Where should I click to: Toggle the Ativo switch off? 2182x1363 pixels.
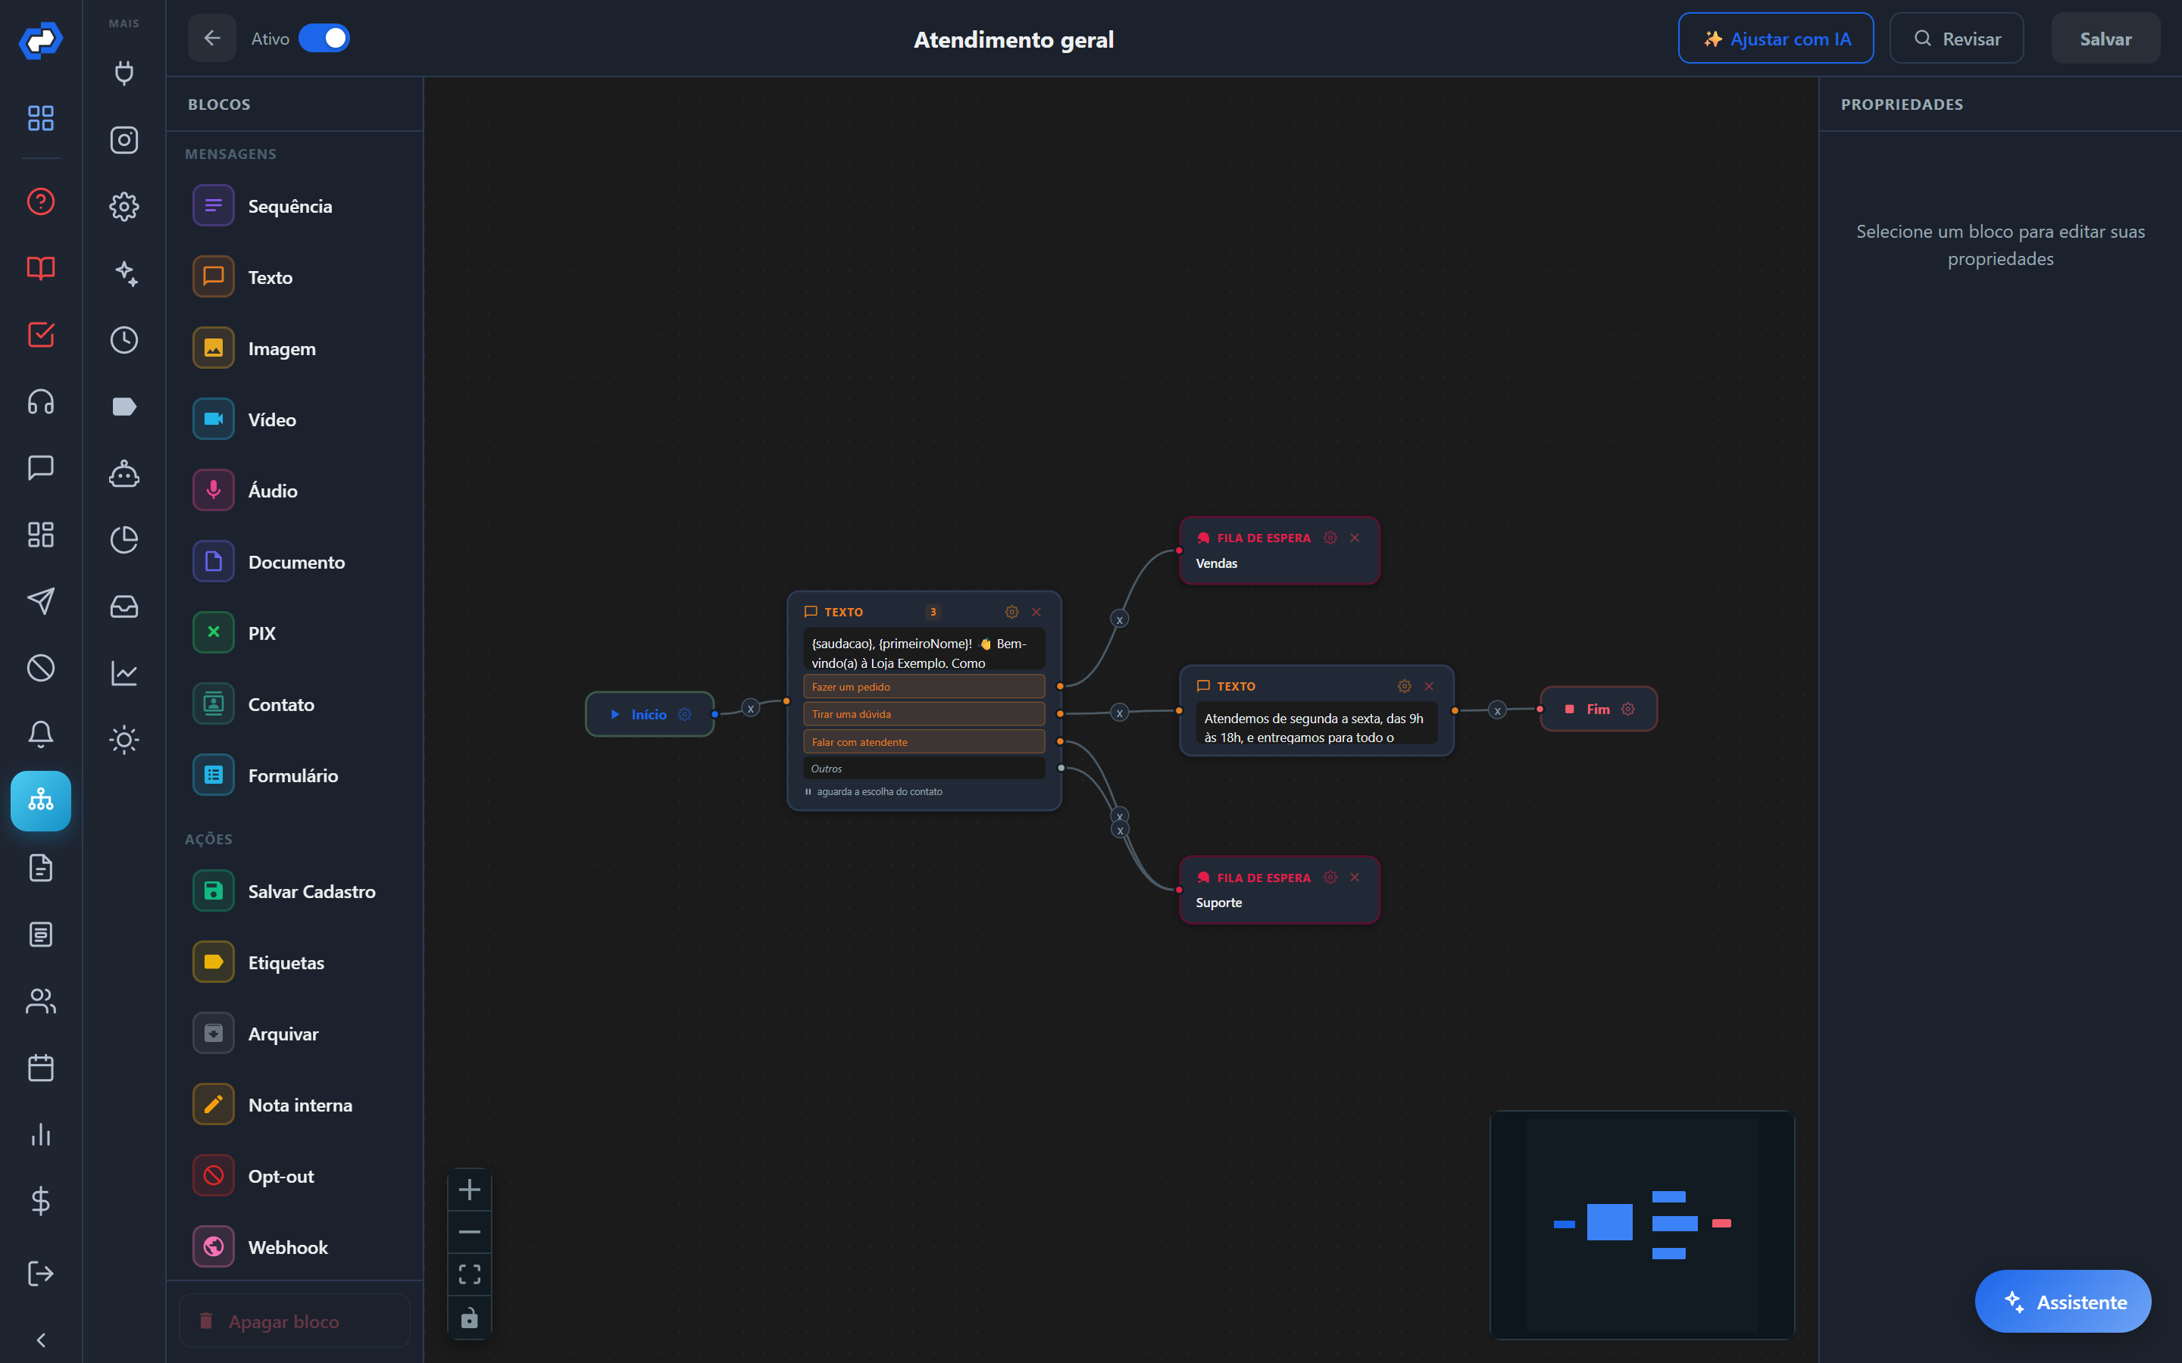[x=324, y=38]
